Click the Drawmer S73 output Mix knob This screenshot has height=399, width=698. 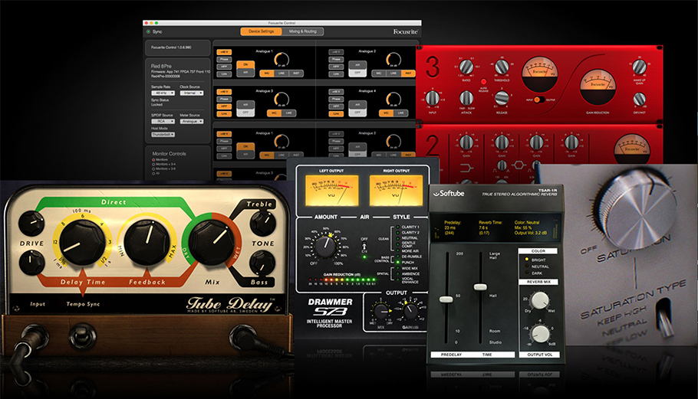point(381,311)
